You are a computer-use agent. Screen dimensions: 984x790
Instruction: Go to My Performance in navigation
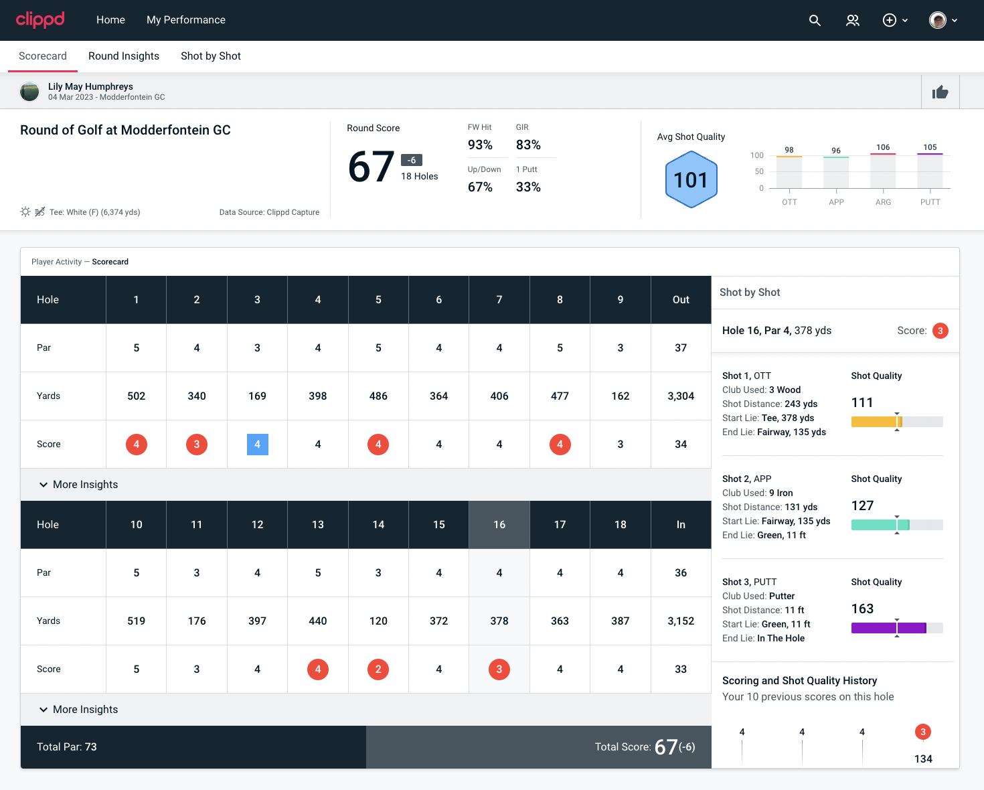pyautogui.click(x=186, y=20)
